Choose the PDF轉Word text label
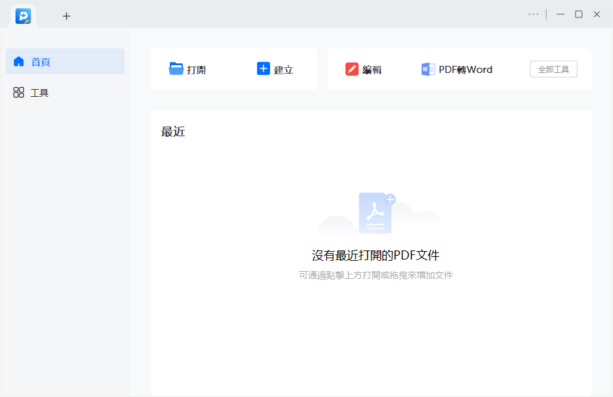This screenshot has height=397, width=613. click(465, 70)
